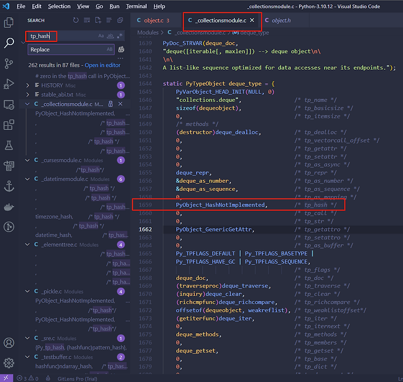Open the Terminal menu
403x382 pixels.
(136, 6)
